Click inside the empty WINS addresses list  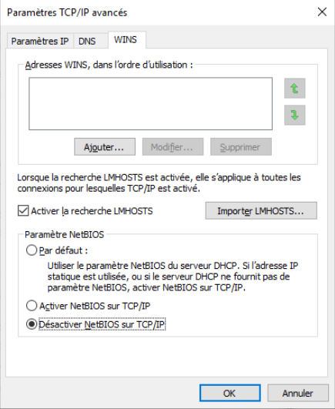coord(150,103)
